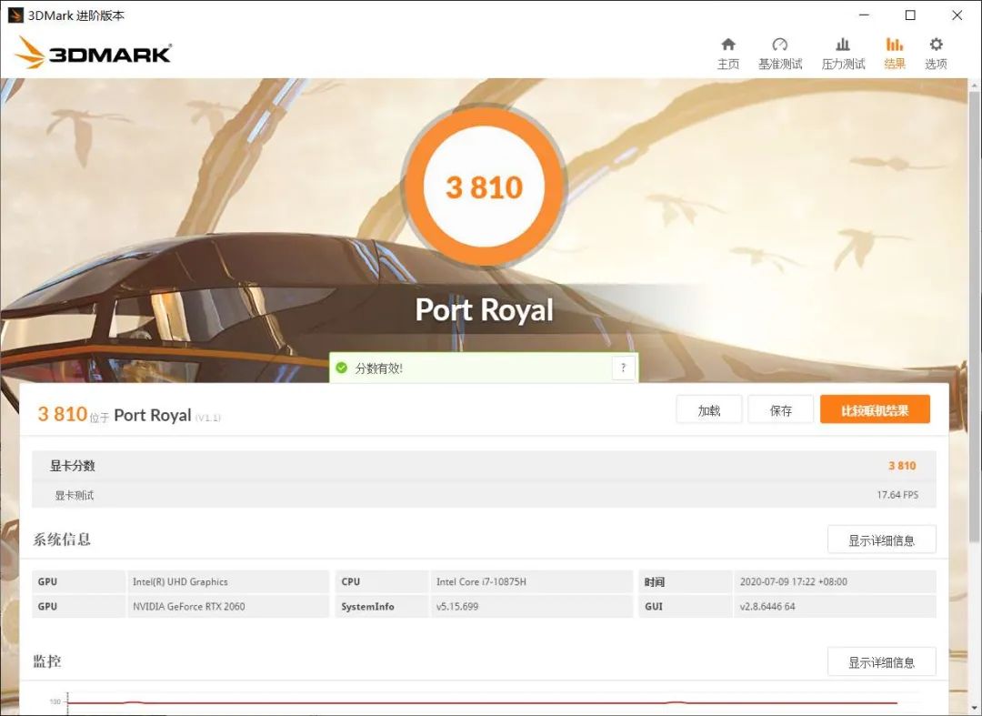Click the Intel(R) UHD Graphics cell
The image size is (982, 716).
228,581
